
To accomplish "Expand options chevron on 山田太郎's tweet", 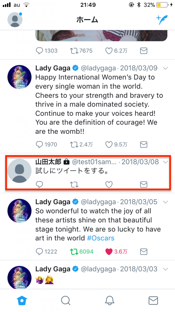I will coord(165,162).
